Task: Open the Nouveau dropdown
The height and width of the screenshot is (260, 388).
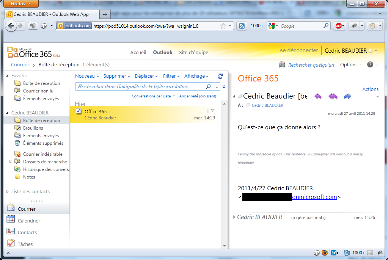Action: [87, 76]
